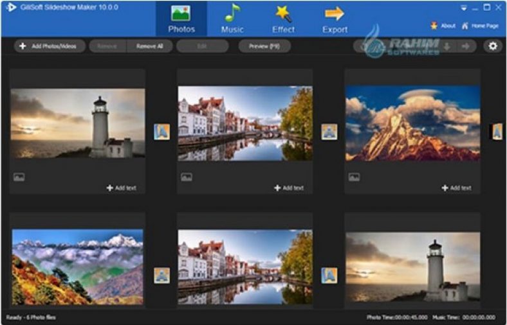Go to the Effect tab
This screenshot has width=507, height=325.
pyautogui.click(x=283, y=19)
